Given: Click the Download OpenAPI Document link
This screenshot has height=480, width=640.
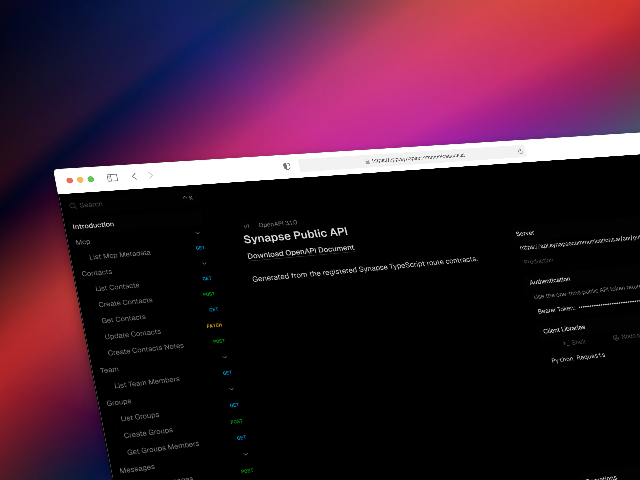Looking at the screenshot, I should (301, 252).
